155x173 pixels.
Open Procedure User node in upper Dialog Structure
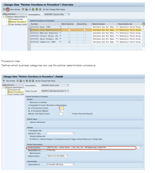[17, 19]
